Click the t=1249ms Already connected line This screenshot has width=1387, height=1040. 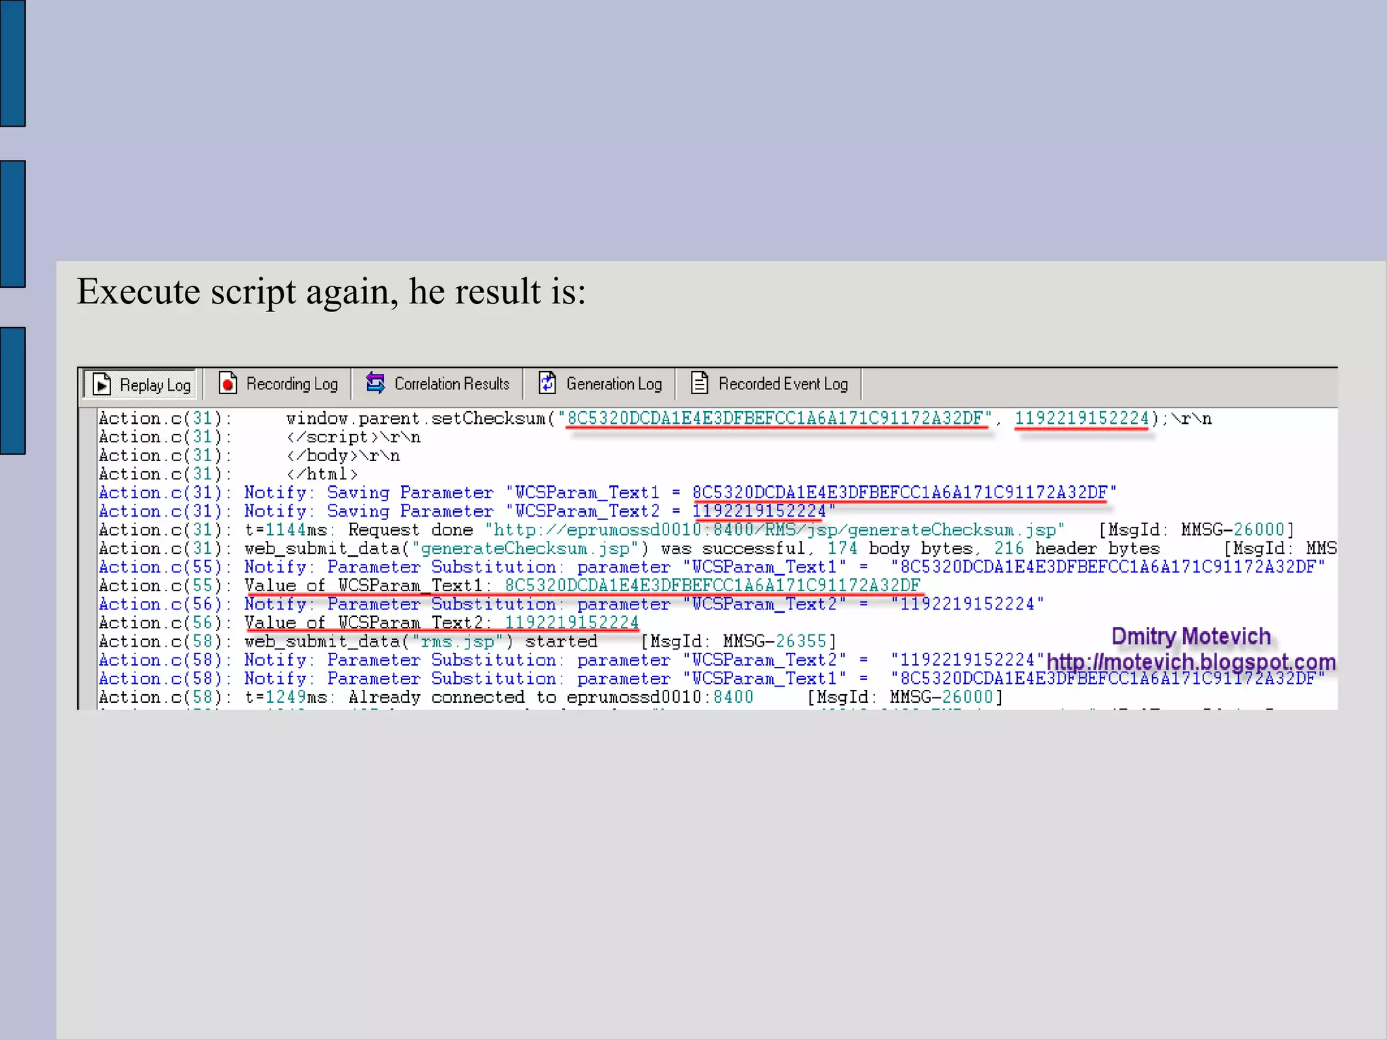pos(551,697)
